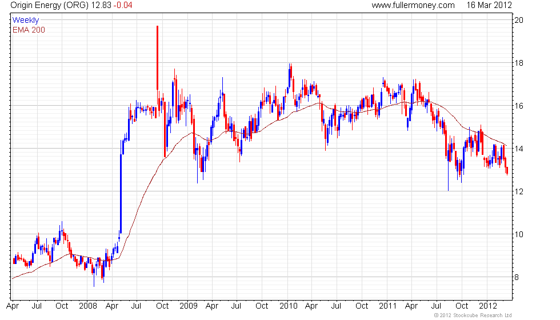The width and height of the screenshot is (560, 320).
Task: Click the x-axis year label 2012
Action: point(488,306)
